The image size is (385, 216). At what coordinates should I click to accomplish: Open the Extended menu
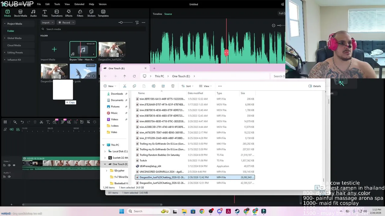tap(79, 4)
